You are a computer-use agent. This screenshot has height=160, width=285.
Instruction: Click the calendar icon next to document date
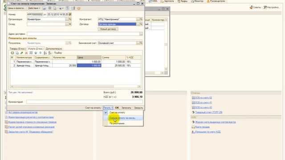pos(70,14)
